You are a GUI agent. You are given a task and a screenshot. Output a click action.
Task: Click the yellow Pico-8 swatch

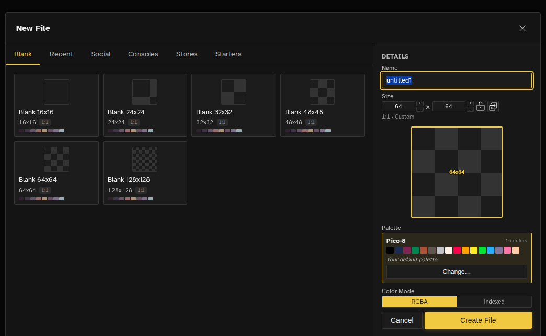(474, 250)
